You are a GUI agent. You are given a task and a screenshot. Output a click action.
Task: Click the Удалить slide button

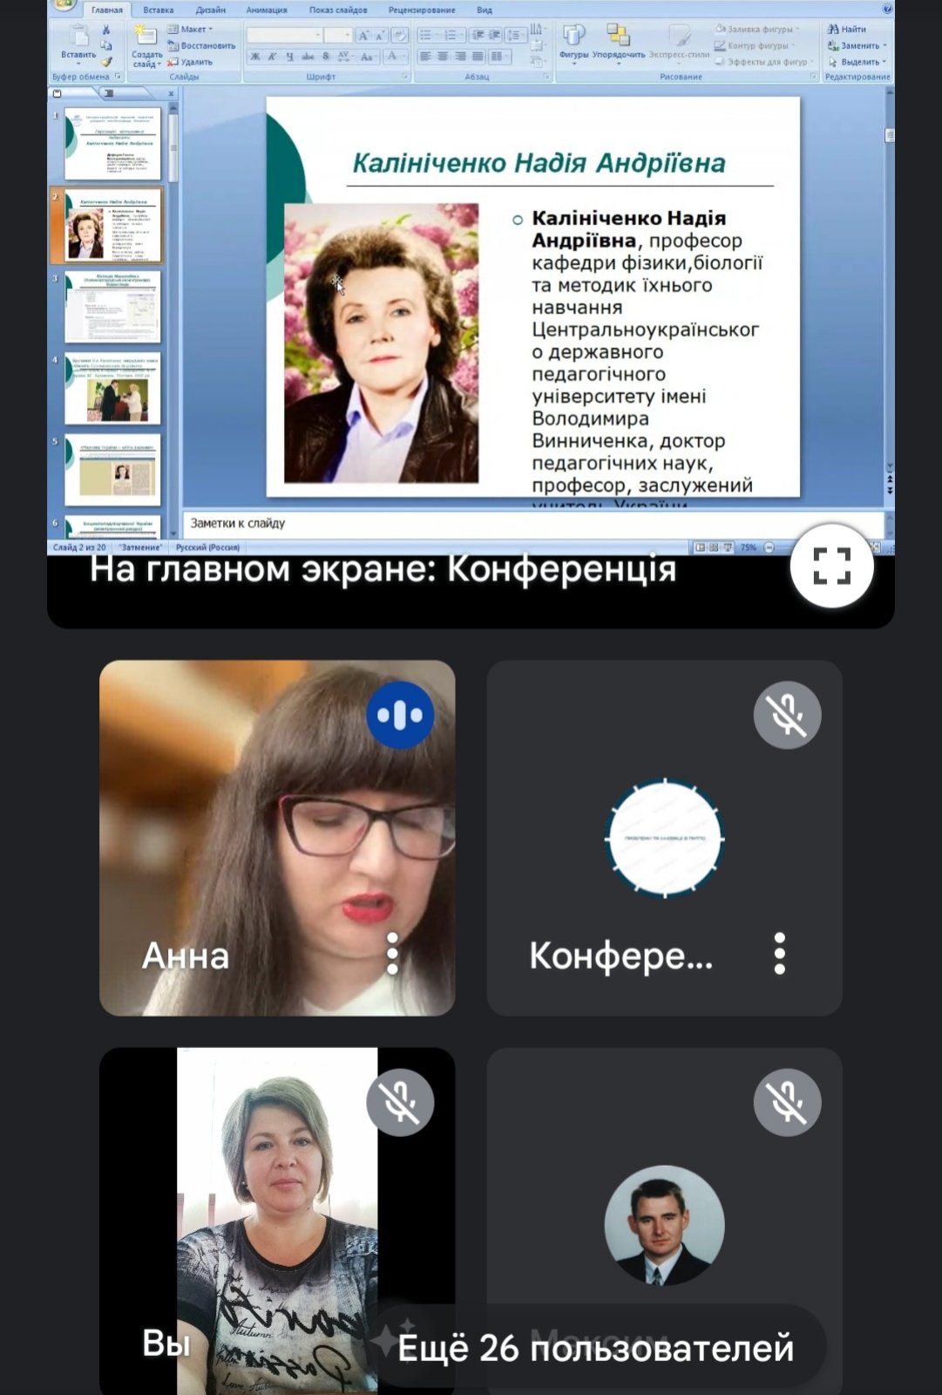pos(190,62)
